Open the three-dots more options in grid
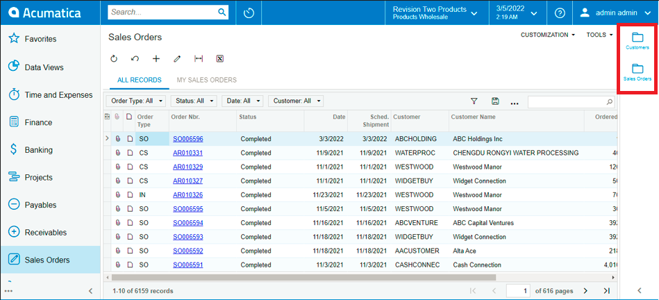Image resolution: width=659 pixels, height=300 pixels. tap(515, 102)
